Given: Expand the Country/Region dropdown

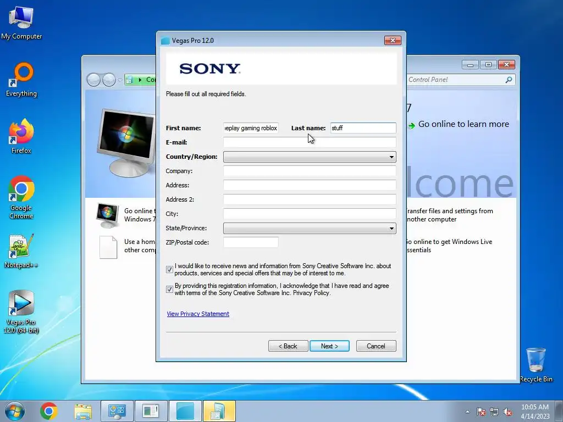Looking at the screenshot, I should [391, 157].
